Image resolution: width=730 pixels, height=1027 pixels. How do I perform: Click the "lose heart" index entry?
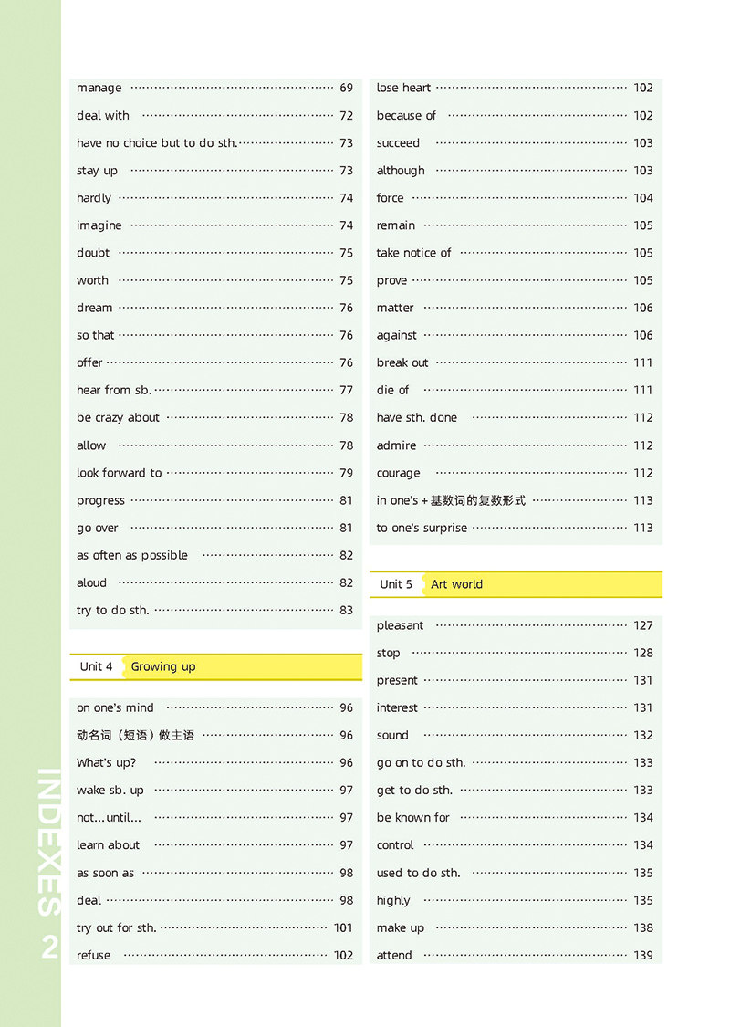tap(403, 89)
